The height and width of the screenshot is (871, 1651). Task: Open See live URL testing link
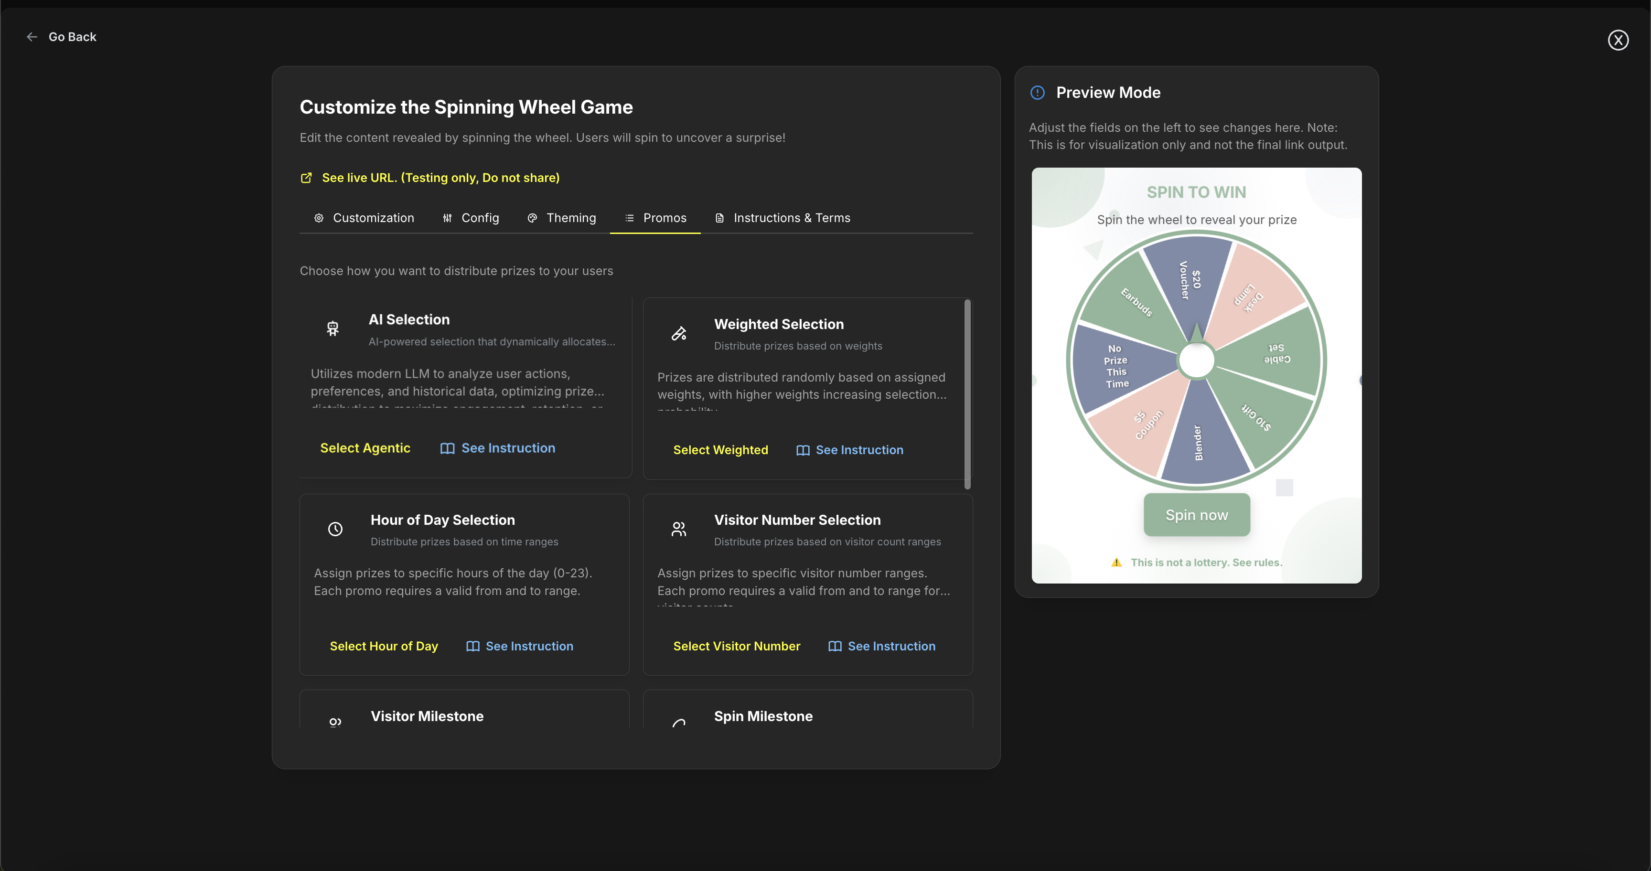(x=440, y=178)
